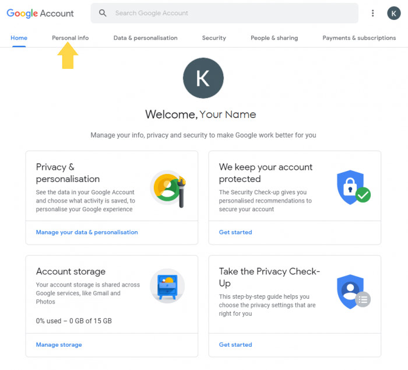
Task: Select the Payments & subscriptions tab
Action: click(x=359, y=38)
